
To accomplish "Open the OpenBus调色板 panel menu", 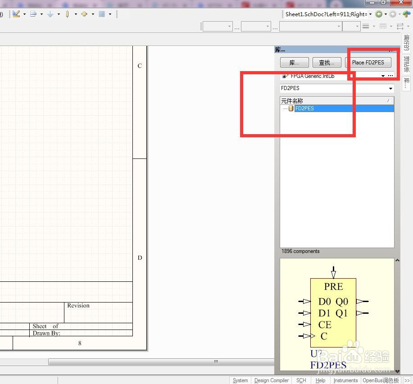I will [381, 380].
